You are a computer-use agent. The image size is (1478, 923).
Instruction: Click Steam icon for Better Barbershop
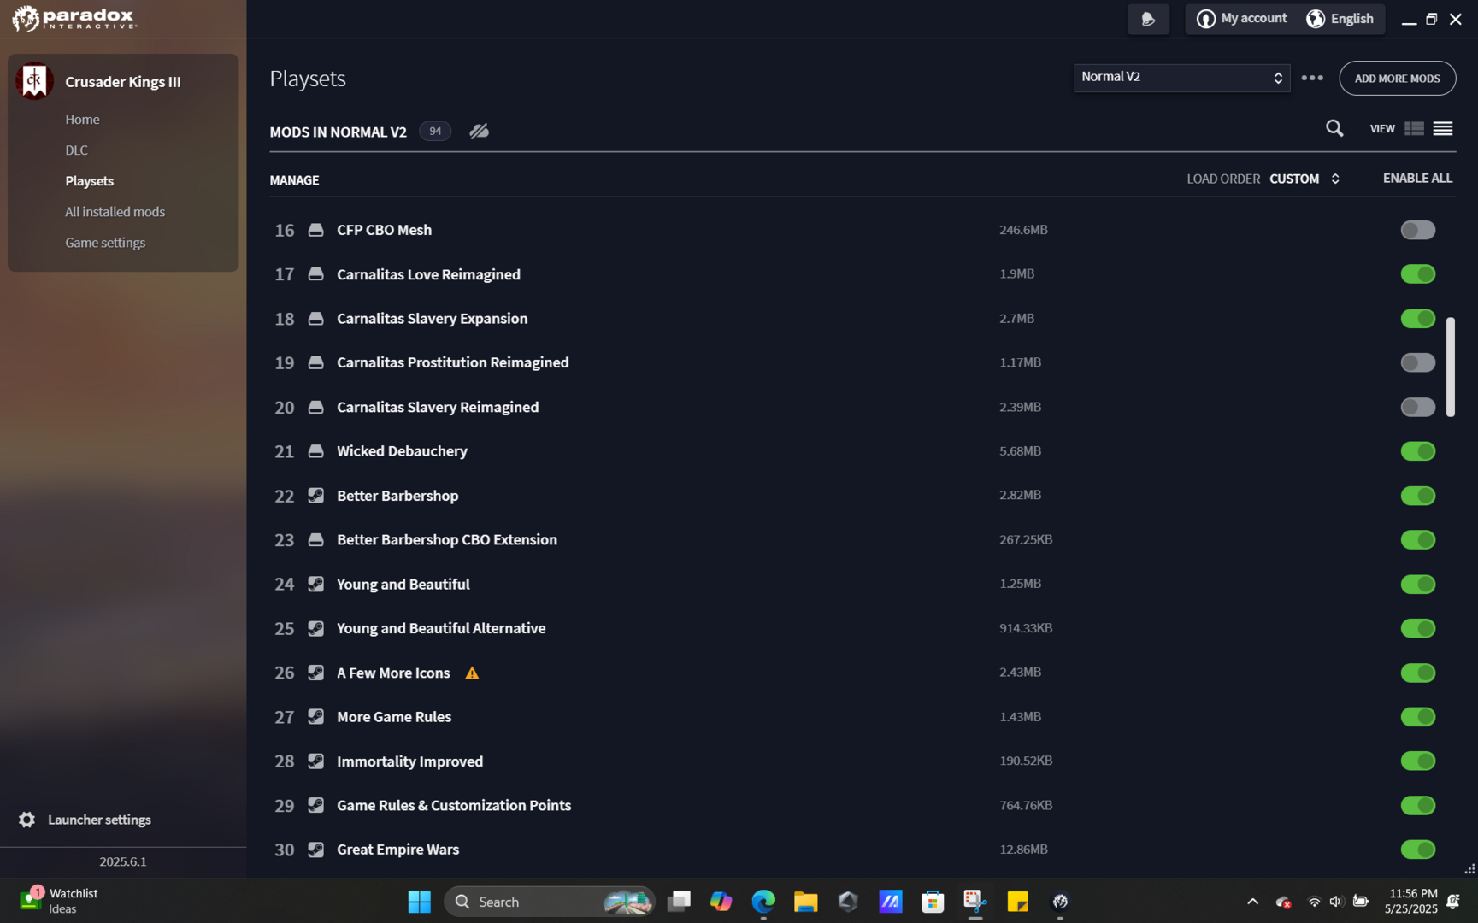[x=315, y=496]
